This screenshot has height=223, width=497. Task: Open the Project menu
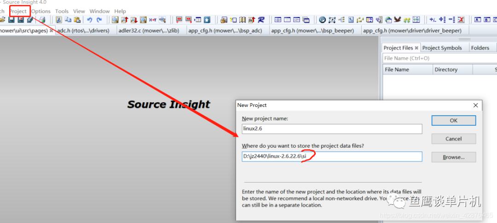[18, 11]
